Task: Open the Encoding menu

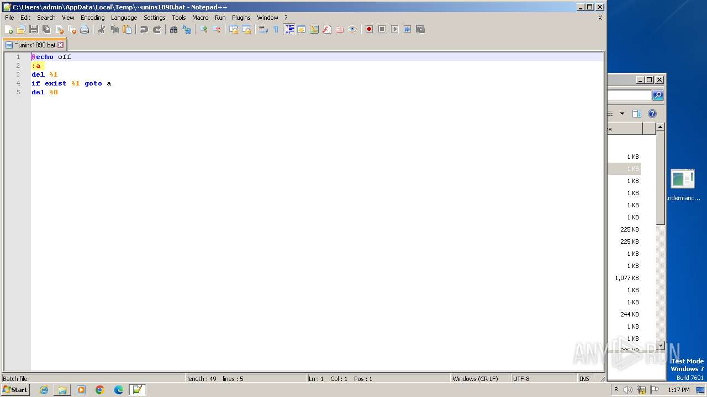Action: tap(93, 18)
